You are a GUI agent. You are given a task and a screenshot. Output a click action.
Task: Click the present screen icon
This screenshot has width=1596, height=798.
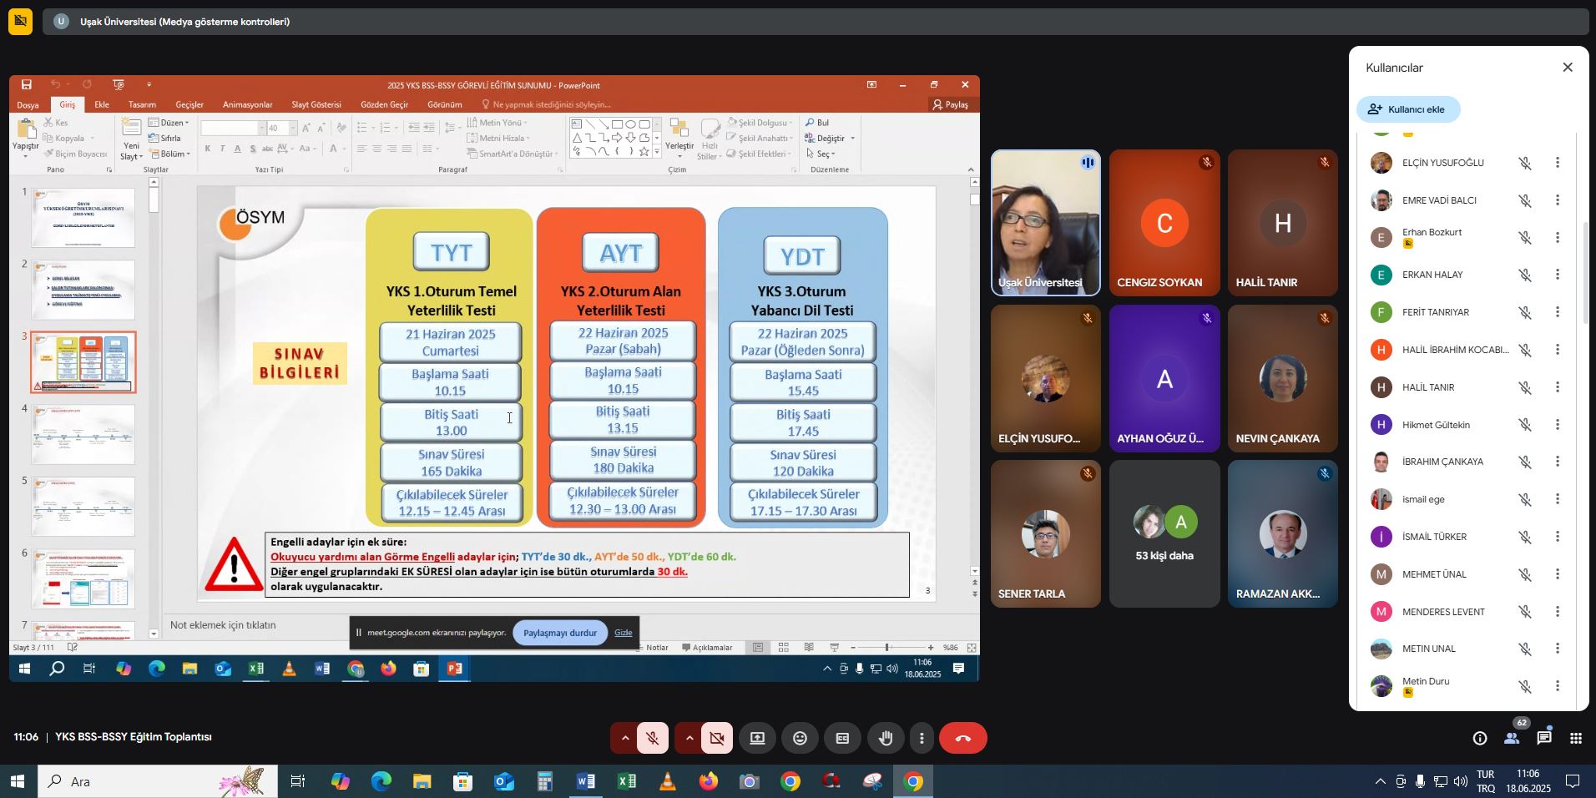click(x=757, y=738)
